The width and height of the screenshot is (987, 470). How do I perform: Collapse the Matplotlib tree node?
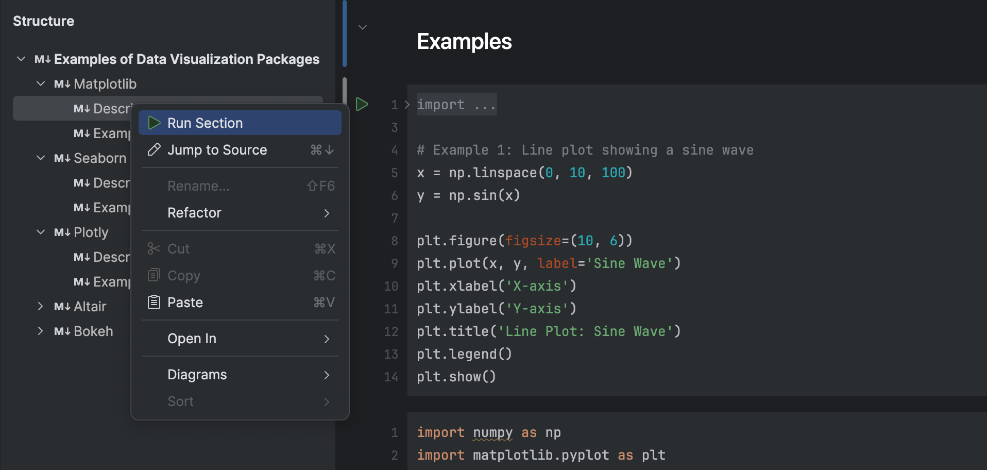tap(41, 83)
